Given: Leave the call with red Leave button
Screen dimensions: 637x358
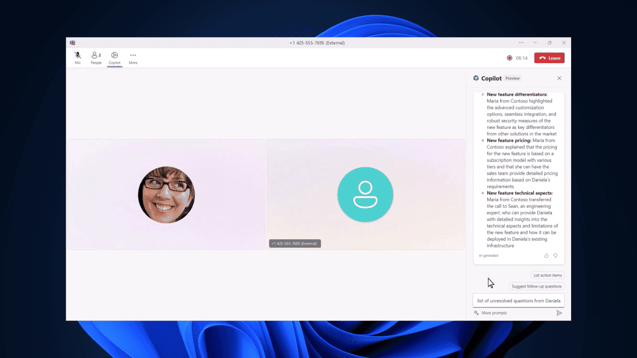Looking at the screenshot, I should [x=549, y=58].
